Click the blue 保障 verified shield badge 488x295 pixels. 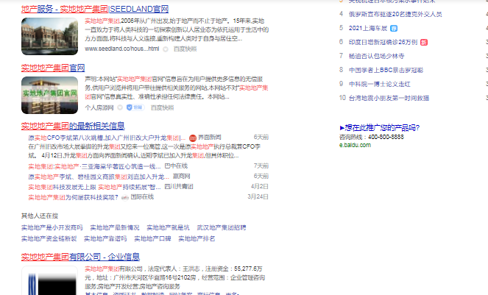click(x=135, y=107)
